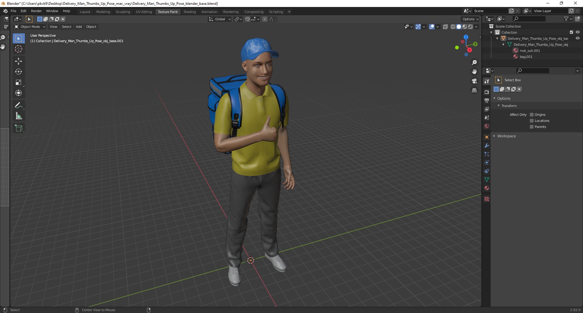Open the Texture properties checker tab
583x313 pixels.
point(487,199)
